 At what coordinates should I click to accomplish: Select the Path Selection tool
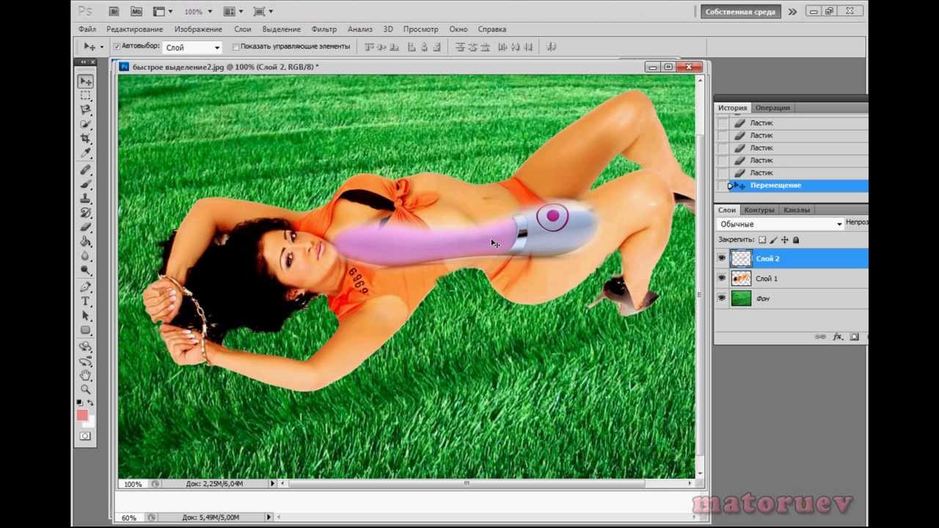[86, 316]
